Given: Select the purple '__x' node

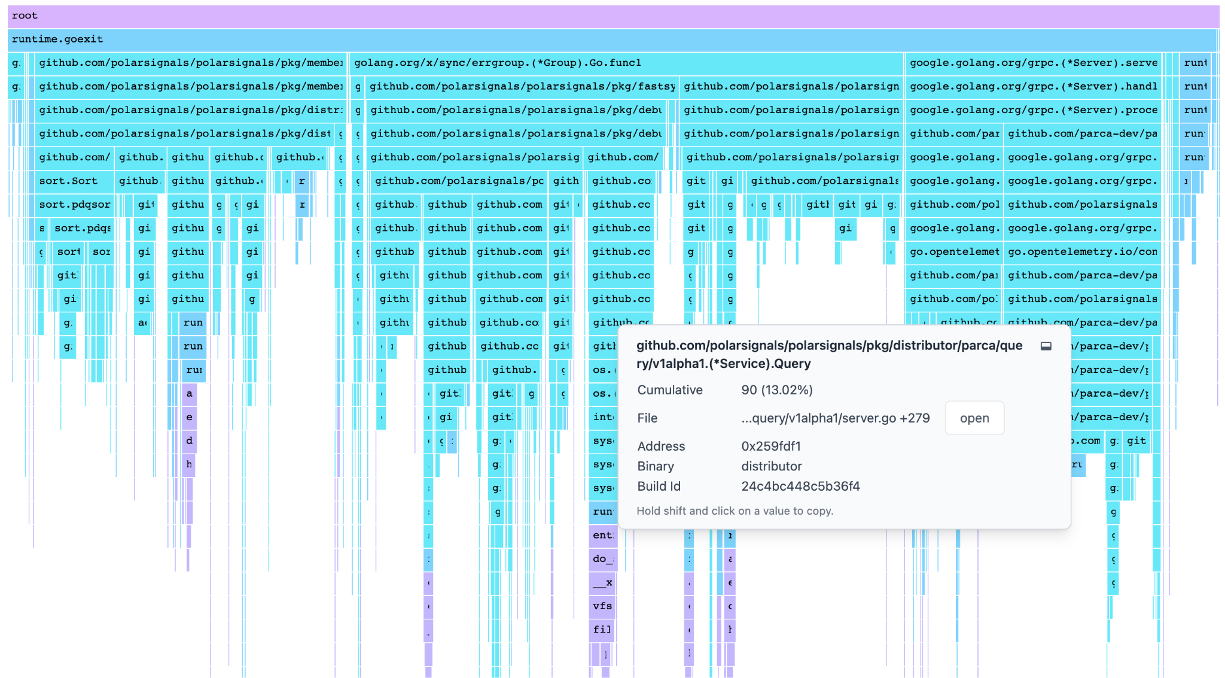Looking at the screenshot, I should pyautogui.click(x=602, y=583).
